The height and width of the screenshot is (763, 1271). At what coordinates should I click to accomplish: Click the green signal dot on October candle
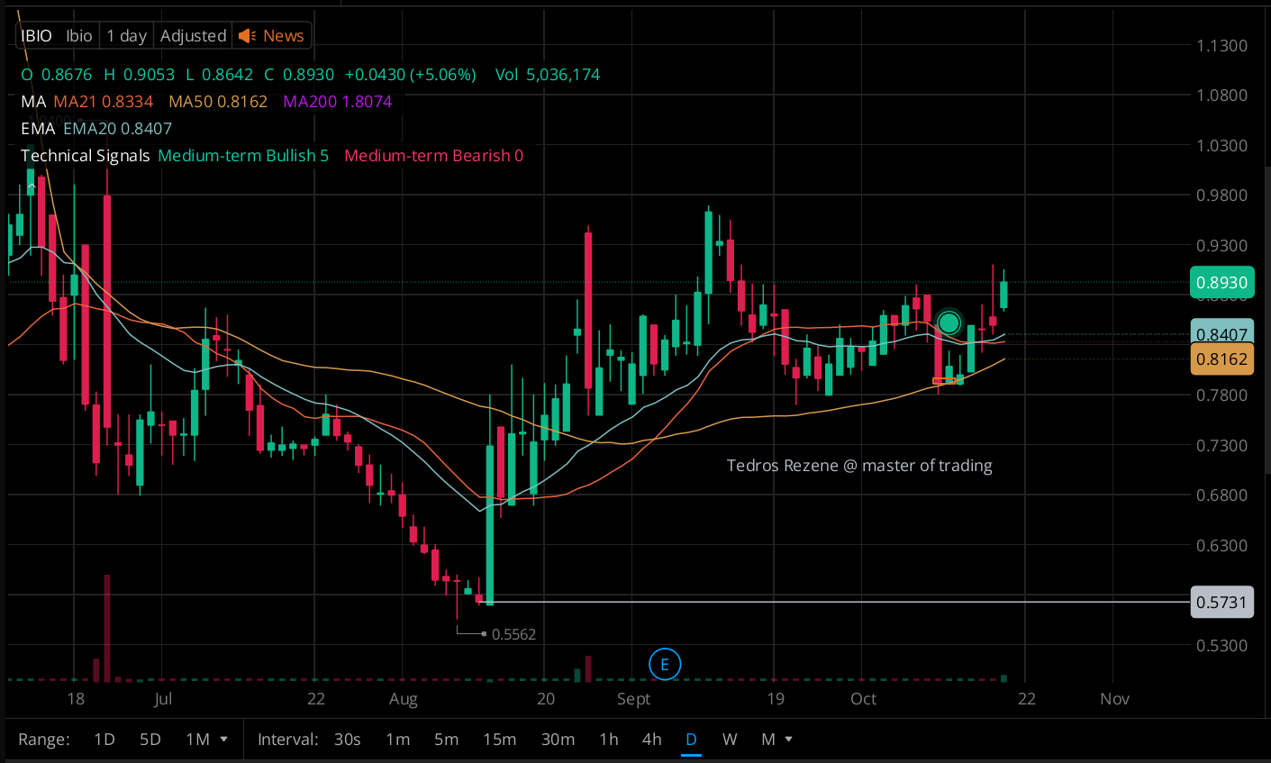(x=949, y=322)
